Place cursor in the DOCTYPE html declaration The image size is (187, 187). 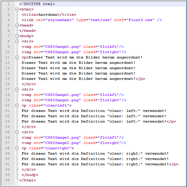37,4
